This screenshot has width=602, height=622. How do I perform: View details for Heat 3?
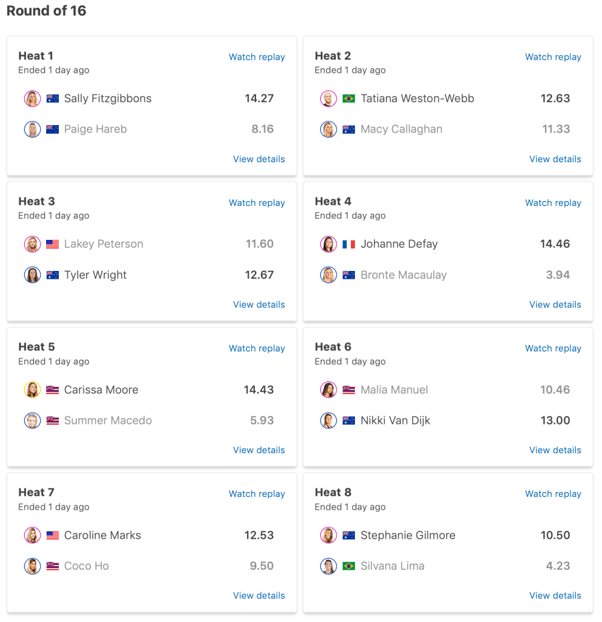coord(259,305)
